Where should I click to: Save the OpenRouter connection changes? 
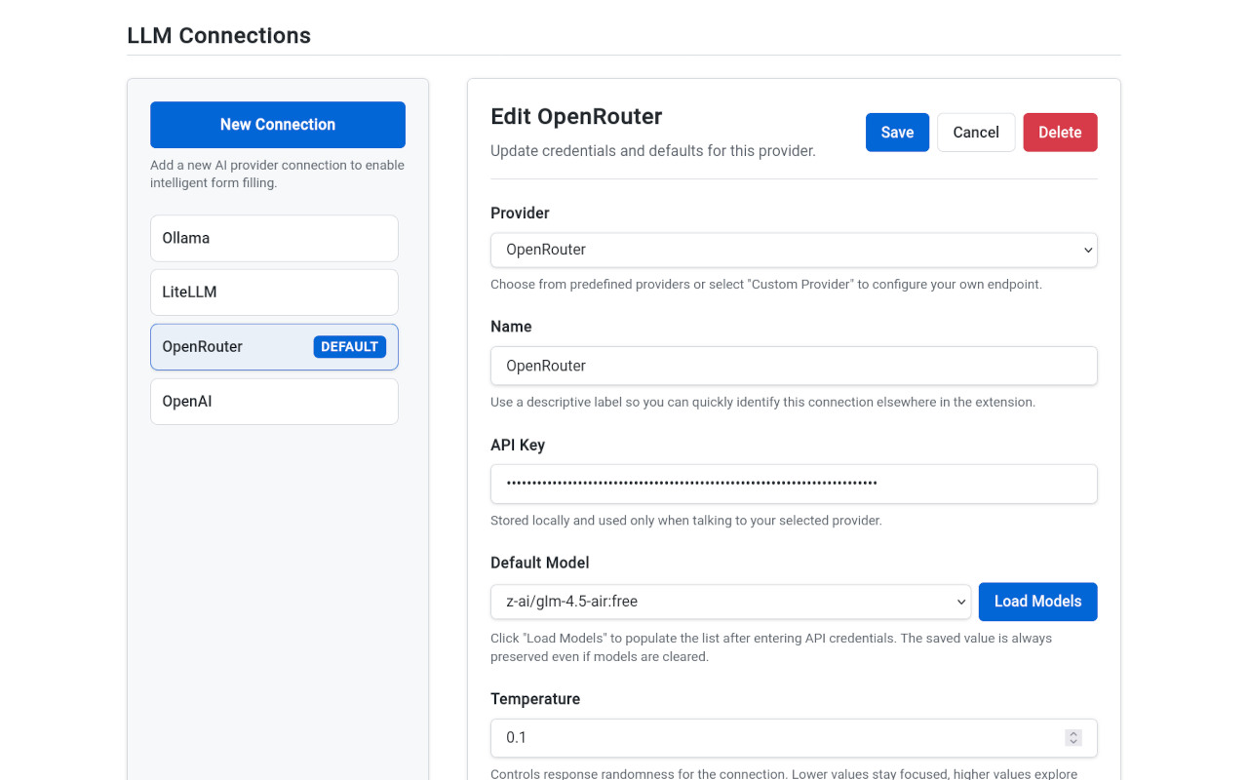[897, 133]
